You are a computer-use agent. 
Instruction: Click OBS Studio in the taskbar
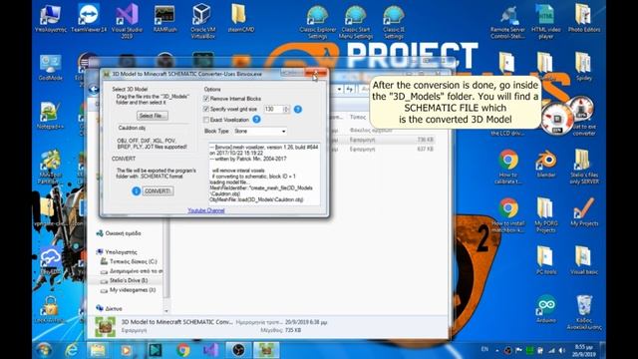(239, 350)
